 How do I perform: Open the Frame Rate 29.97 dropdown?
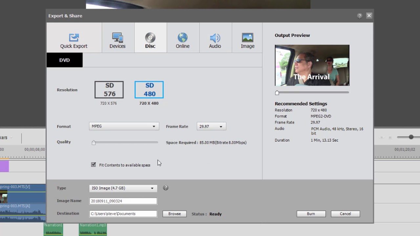(x=211, y=126)
